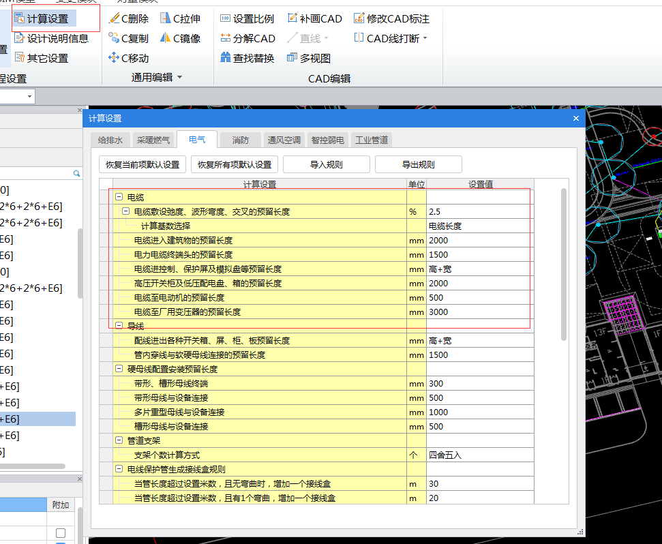Open the CAD线打断 dropdown arrow
Viewport: 662px width, 544px height.
(425, 38)
